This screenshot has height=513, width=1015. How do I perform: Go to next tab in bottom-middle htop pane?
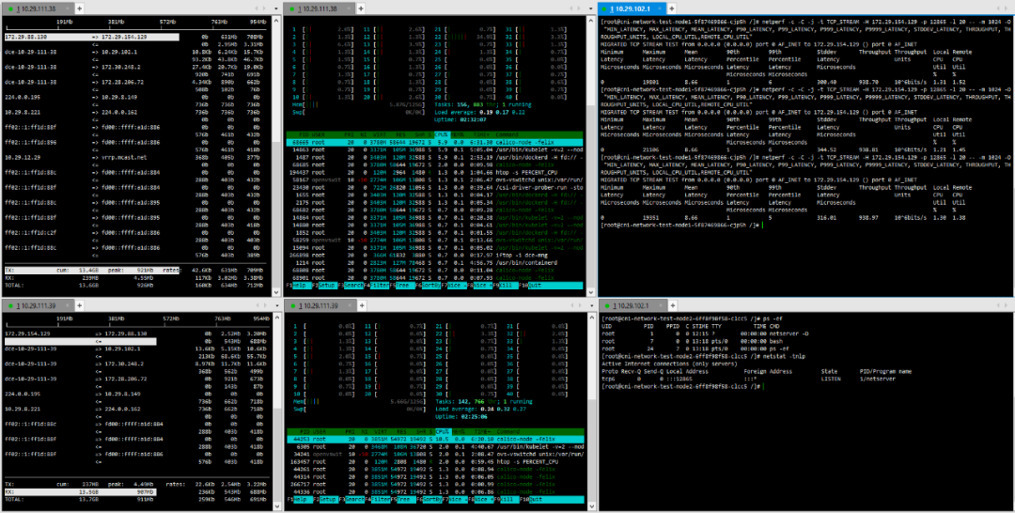pos(580,305)
